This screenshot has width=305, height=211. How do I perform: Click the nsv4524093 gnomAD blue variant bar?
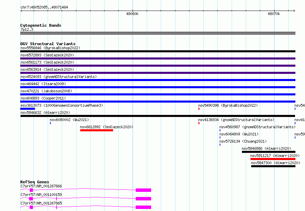(158, 80)
